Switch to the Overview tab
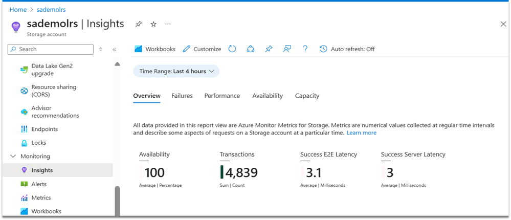511x220 pixels. 147,96
